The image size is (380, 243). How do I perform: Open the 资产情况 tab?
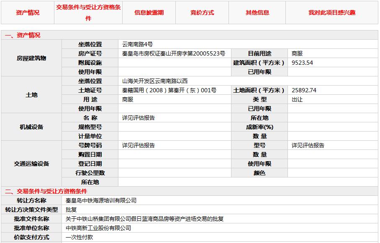click(x=28, y=13)
